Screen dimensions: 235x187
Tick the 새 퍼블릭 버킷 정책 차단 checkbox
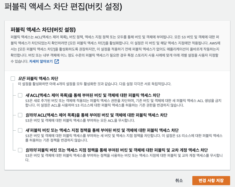[x=20, y=130]
